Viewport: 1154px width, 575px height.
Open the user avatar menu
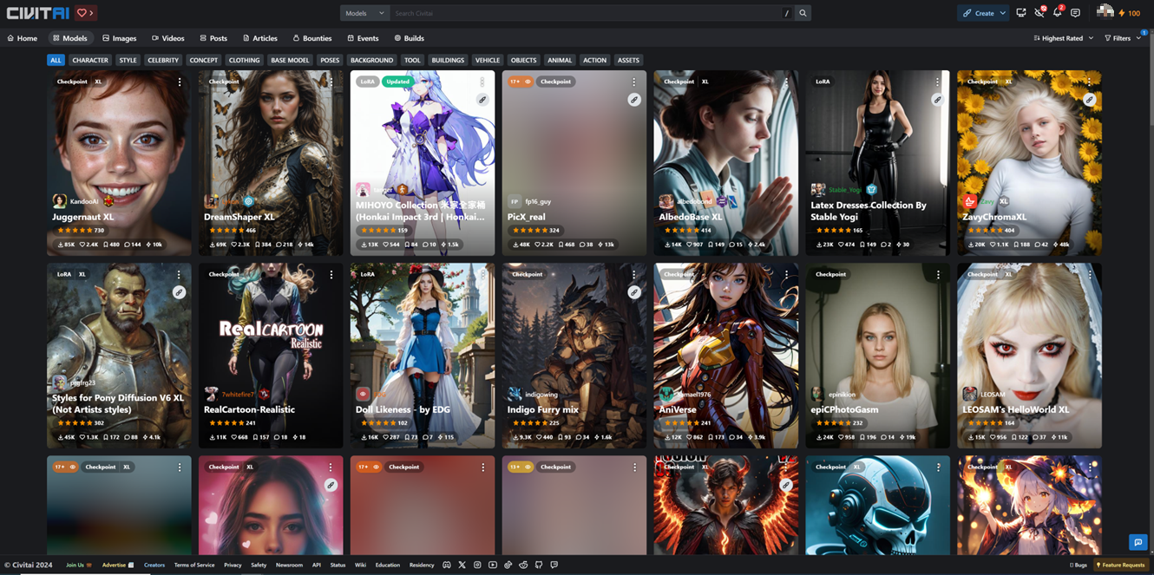[x=1105, y=11]
